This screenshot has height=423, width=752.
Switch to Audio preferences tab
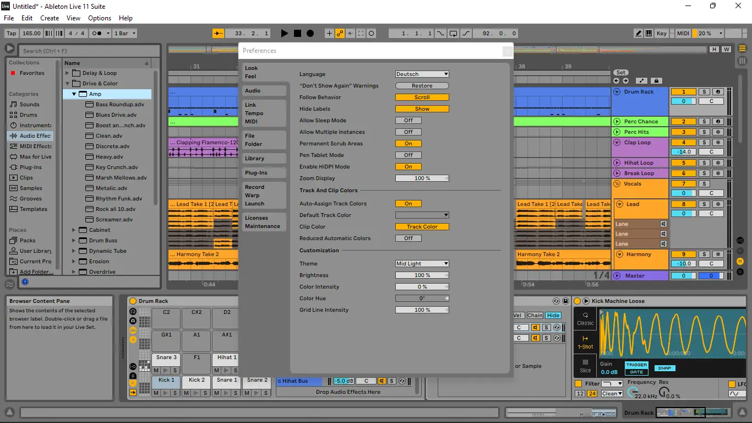point(264,91)
